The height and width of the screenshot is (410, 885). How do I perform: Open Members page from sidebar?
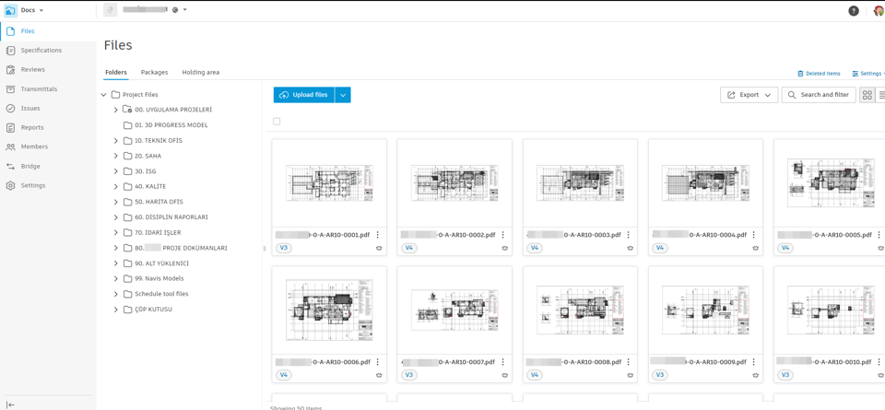(10, 146)
